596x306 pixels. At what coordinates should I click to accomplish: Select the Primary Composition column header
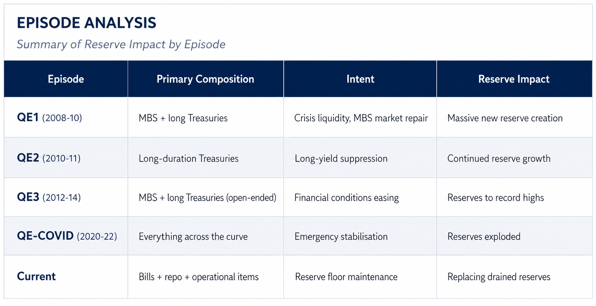point(205,79)
